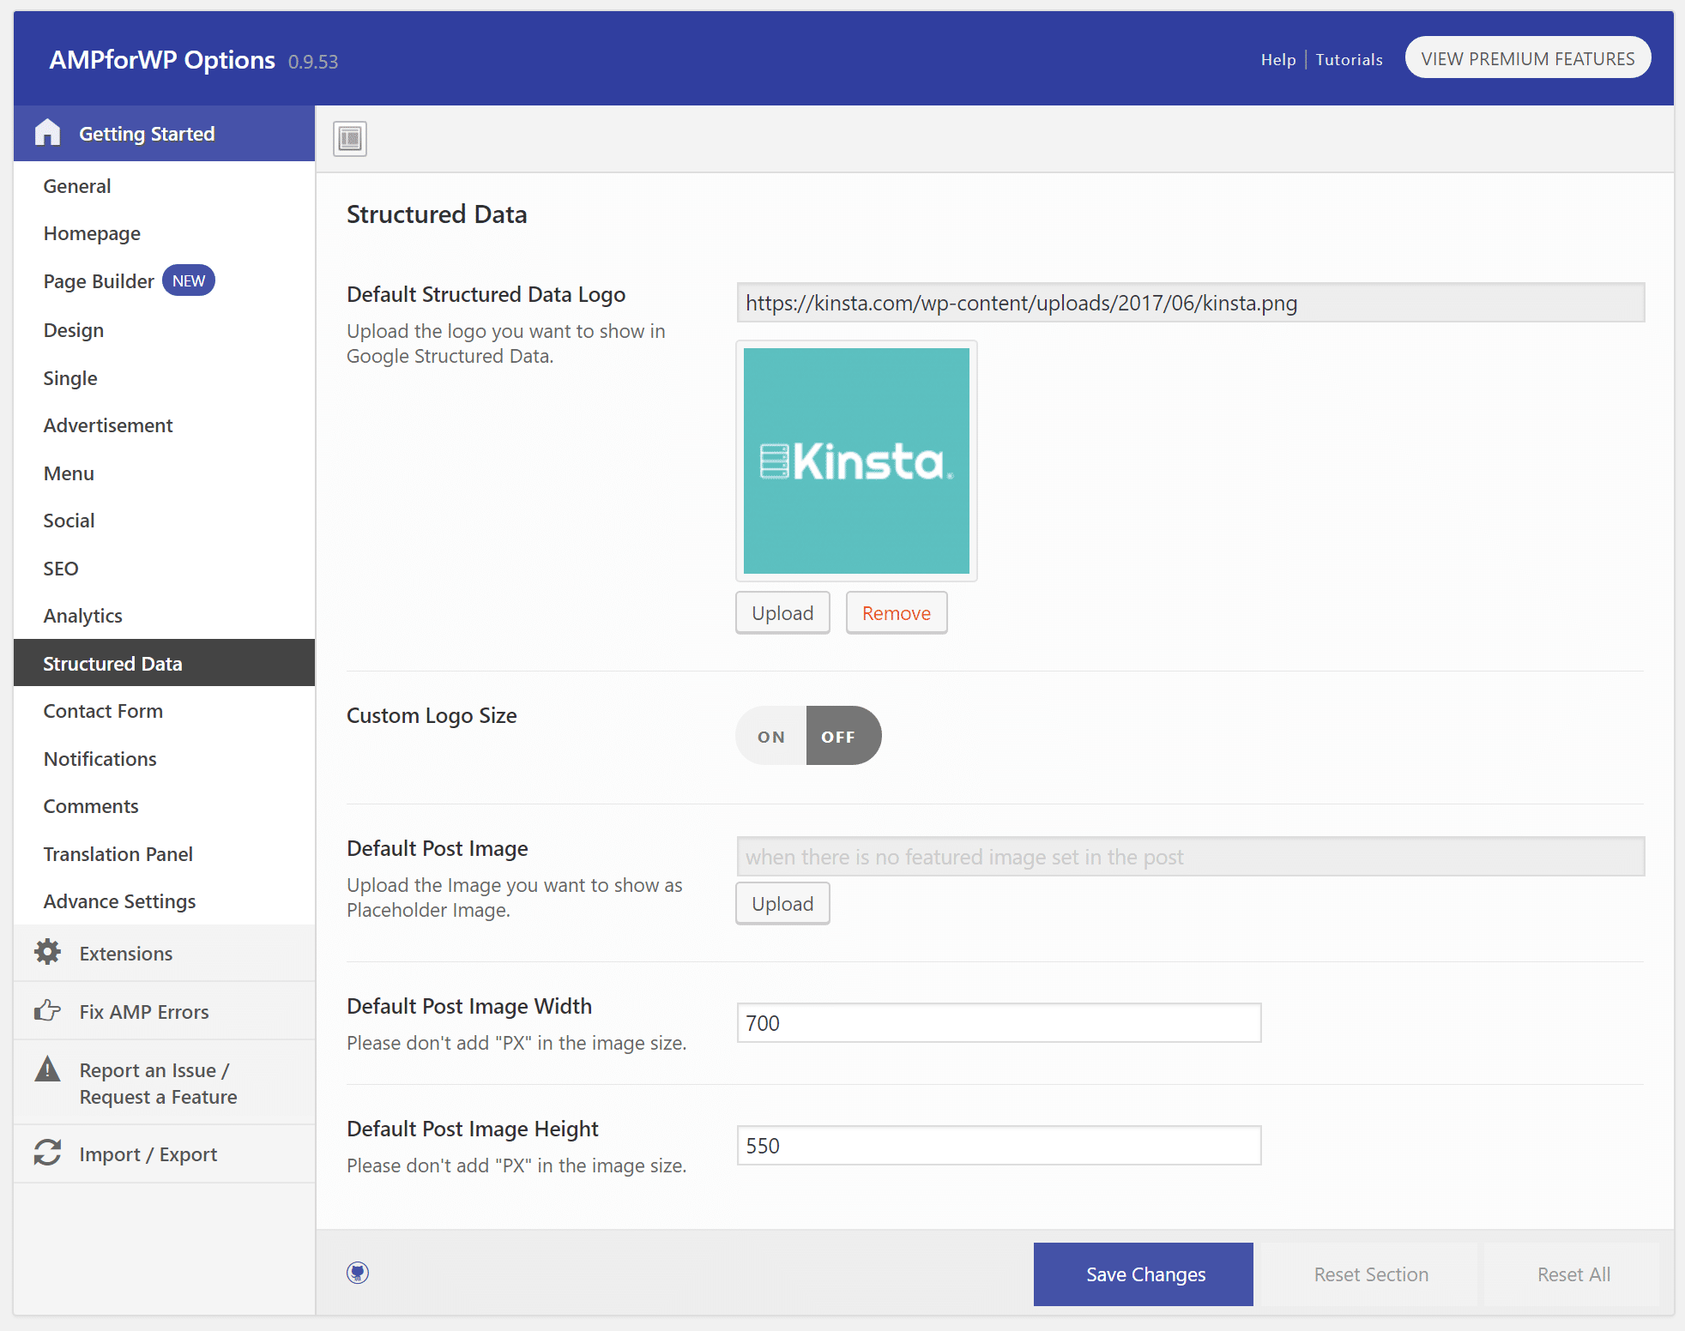Viewport: 1685px width, 1331px height.
Task: Click the Save Changes button
Action: [1144, 1274]
